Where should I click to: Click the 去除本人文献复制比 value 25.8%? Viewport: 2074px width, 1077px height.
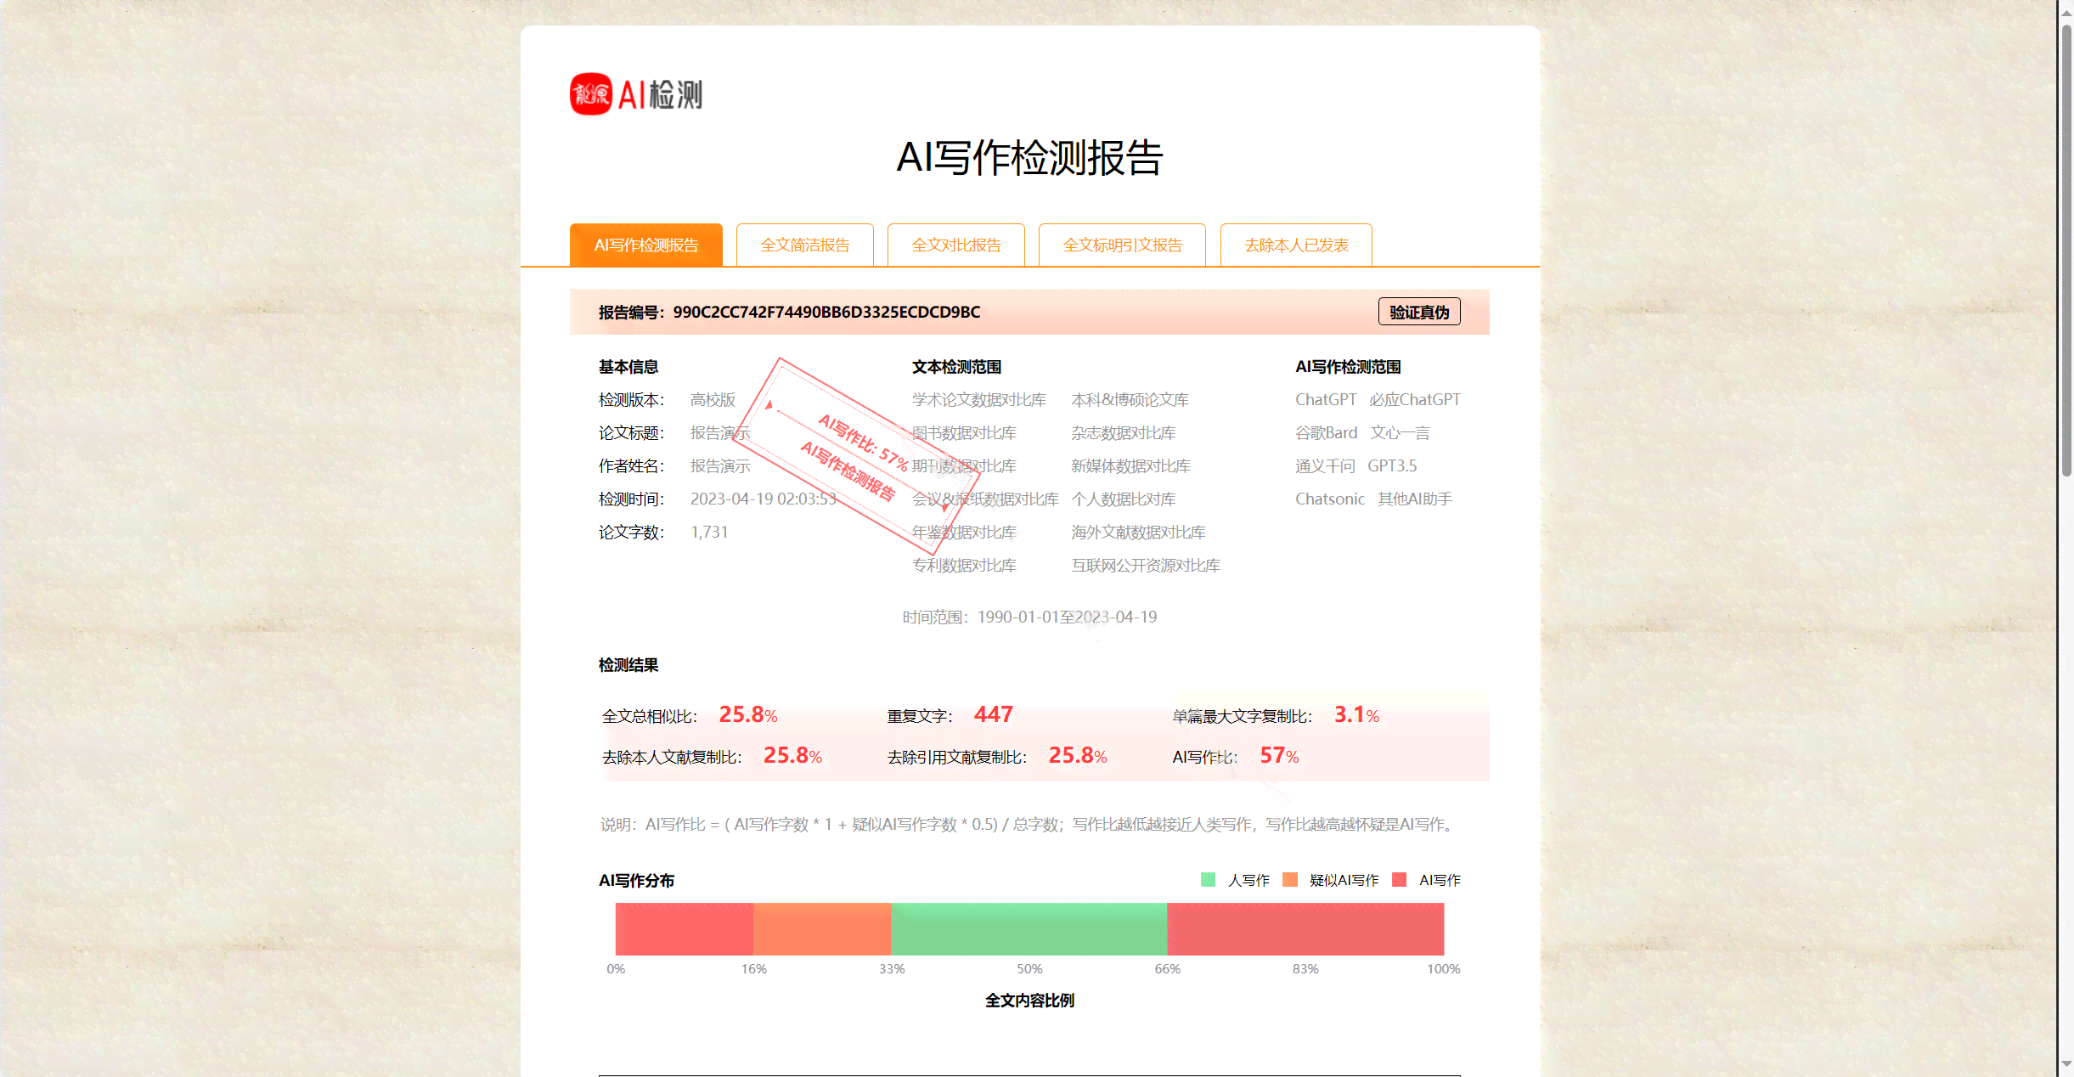(792, 756)
